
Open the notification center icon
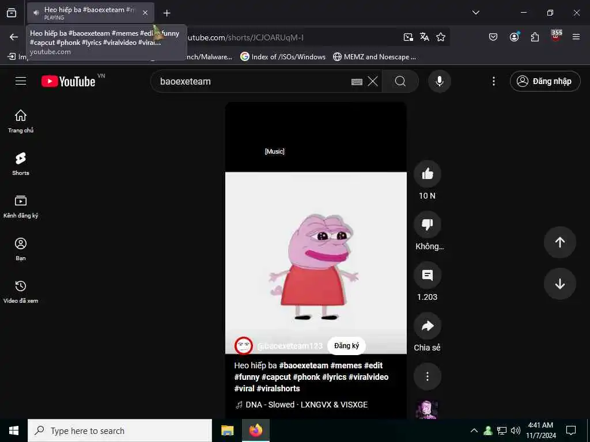coord(571,430)
